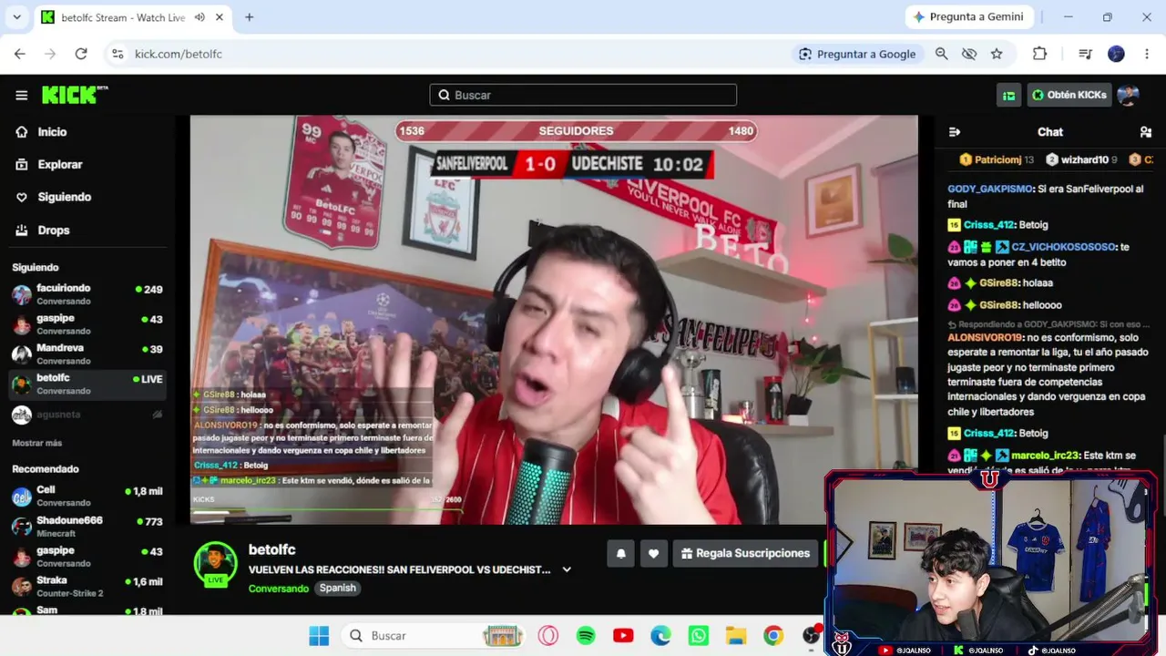The width and height of the screenshot is (1166, 656).
Task: Collapse the chat panel with the arrow icon
Action: [955, 132]
